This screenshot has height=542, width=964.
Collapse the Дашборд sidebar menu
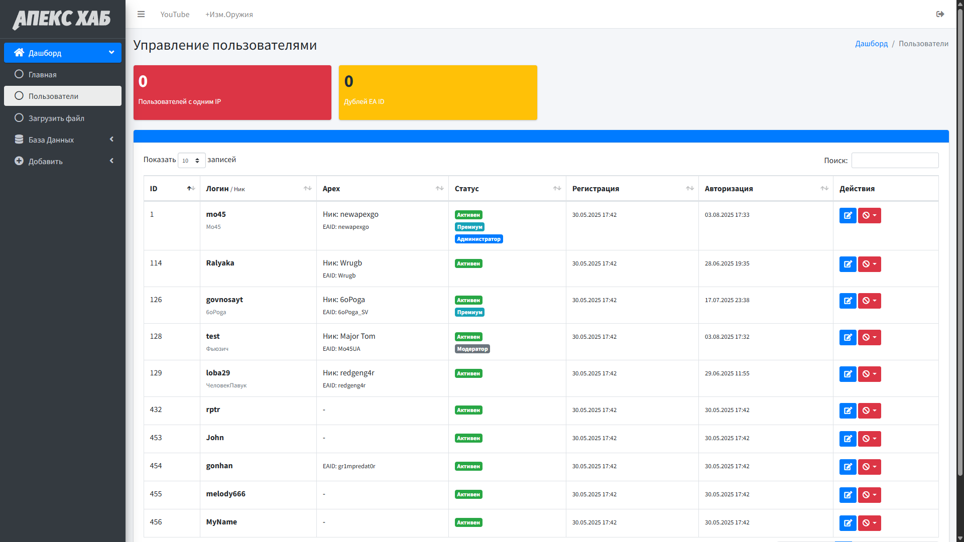click(63, 53)
